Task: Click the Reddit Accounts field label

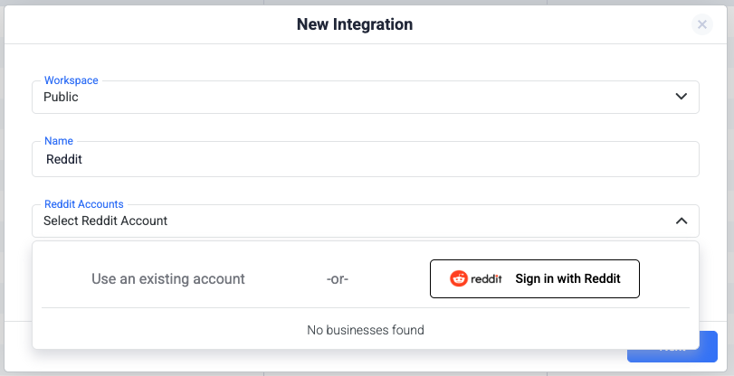Action: point(84,204)
